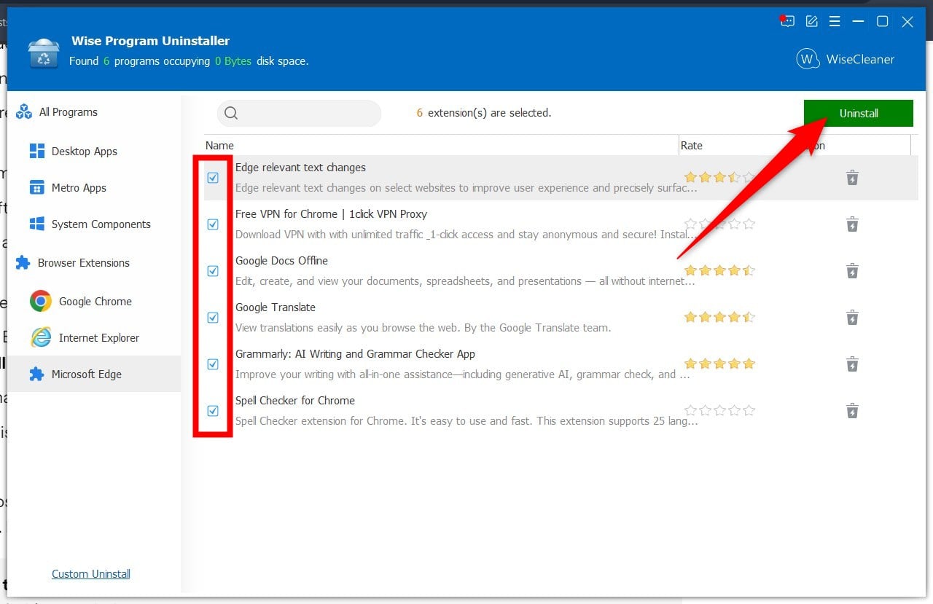Image resolution: width=933 pixels, height=604 pixels.
Task: Click the "Google Translate" extension name
Action: point(276,307)
